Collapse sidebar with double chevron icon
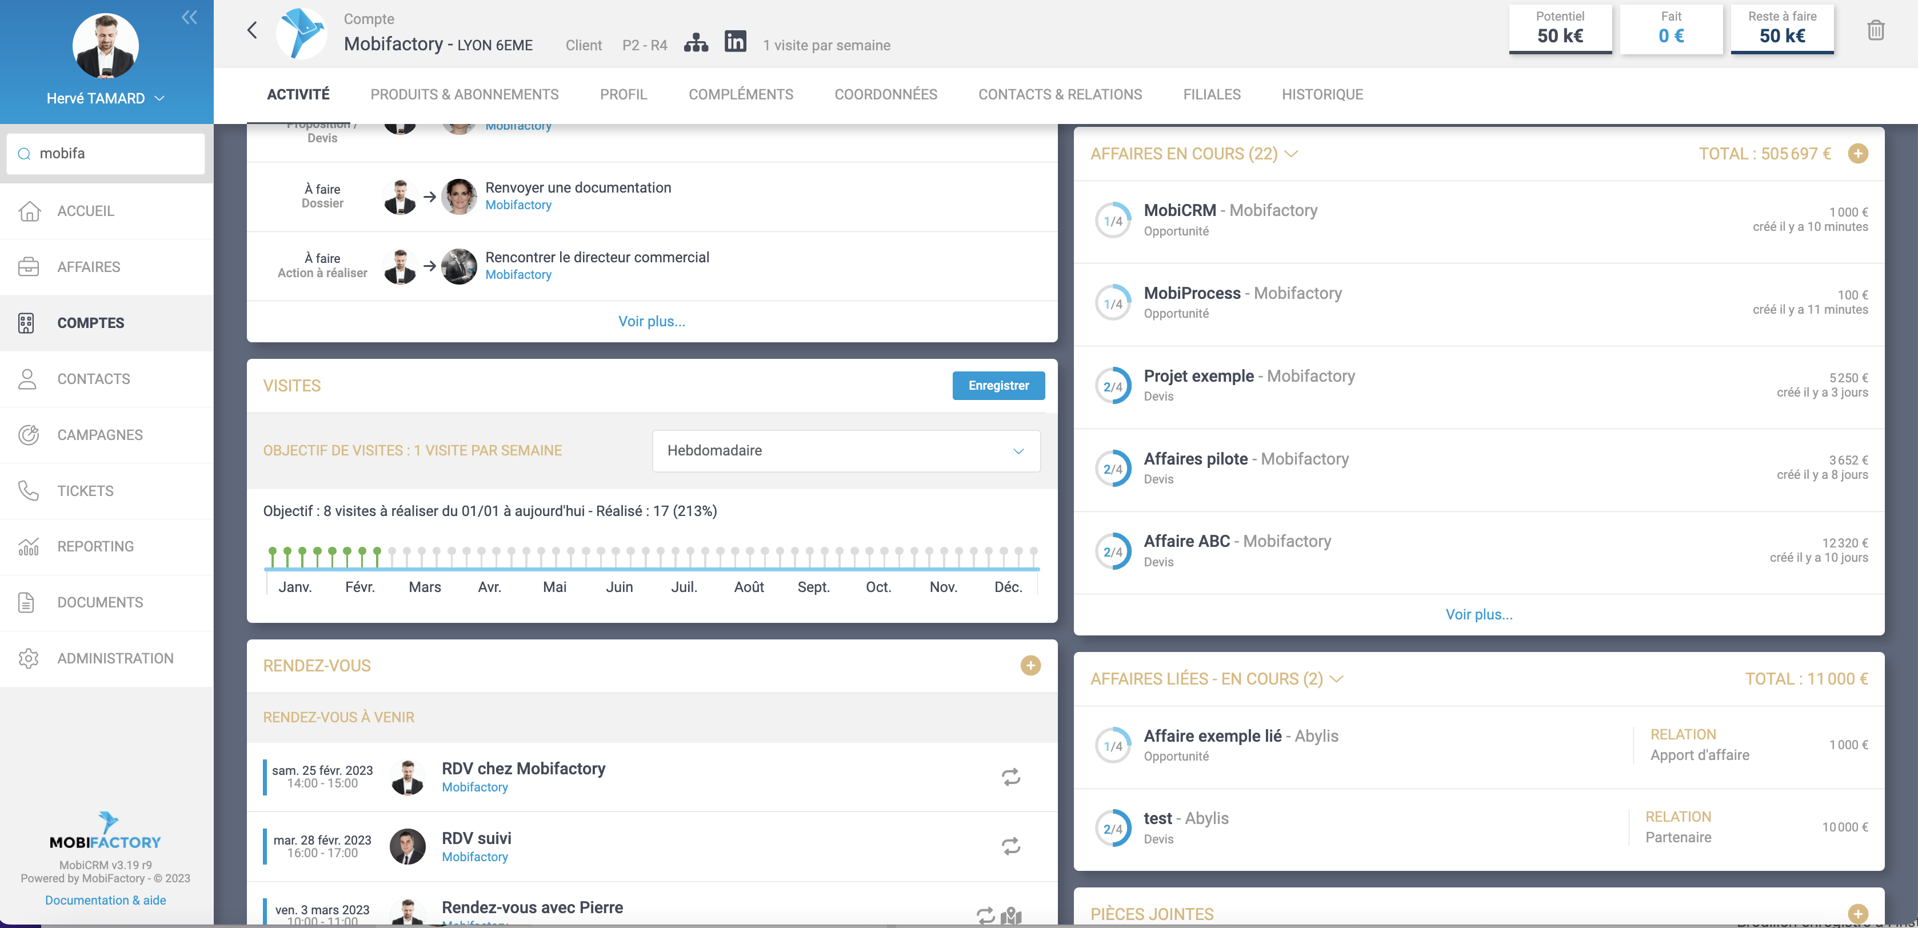The height and width of the screenshot is (928, 1918). (189, 18)
